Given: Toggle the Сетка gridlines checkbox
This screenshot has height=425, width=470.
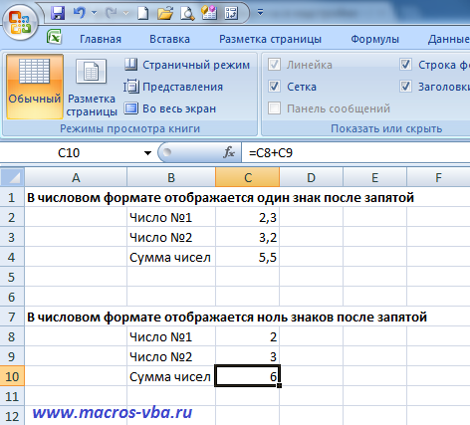Looking at the screenshot, I should click(x=274, y=87).
